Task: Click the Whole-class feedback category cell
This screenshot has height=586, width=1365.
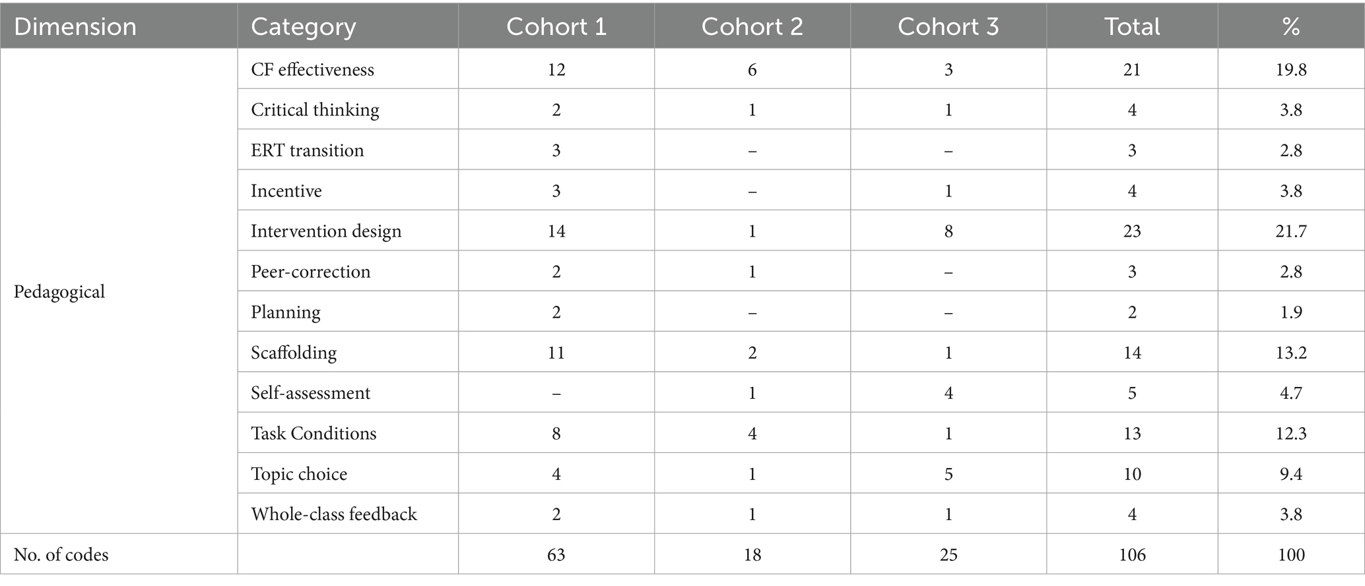Action: coord(334,514)
